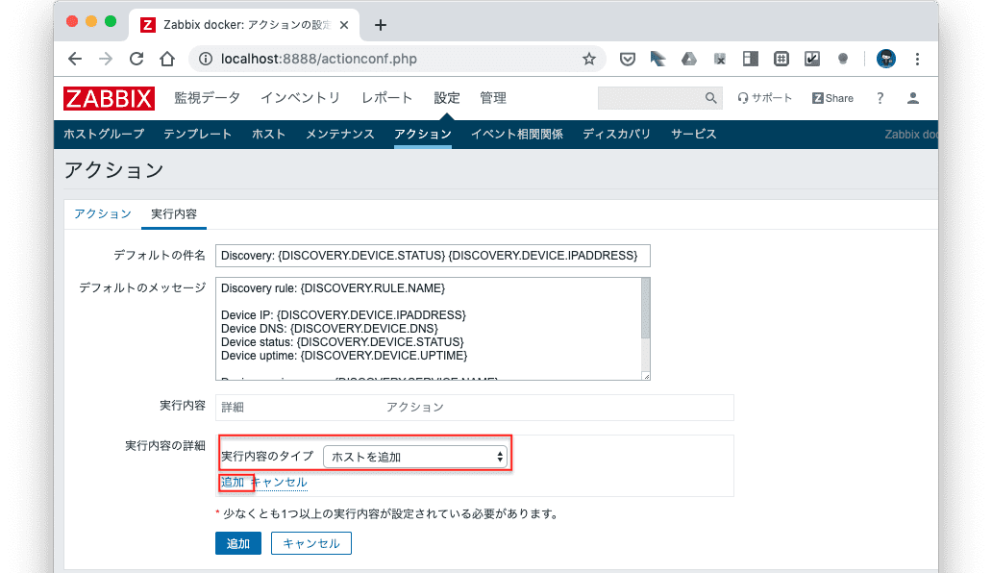This screenshot has width=992, height=573.
Task: Go to イベント相関関係 submenu
Action: tap(517, 134)
